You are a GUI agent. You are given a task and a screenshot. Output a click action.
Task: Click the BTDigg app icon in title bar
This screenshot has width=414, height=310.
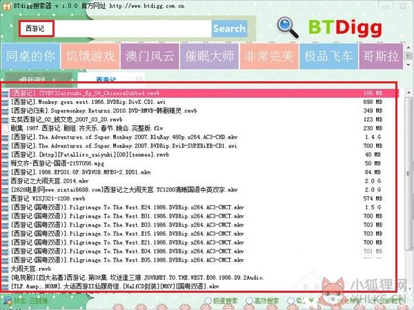click(x=7, y=6)
